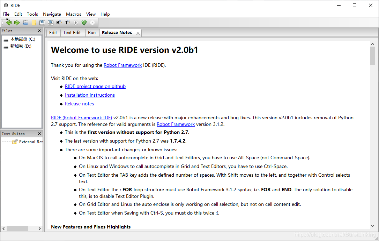Start running tests with play icon
The width and height of the screenshot is (379, 241).
[76, 23]
